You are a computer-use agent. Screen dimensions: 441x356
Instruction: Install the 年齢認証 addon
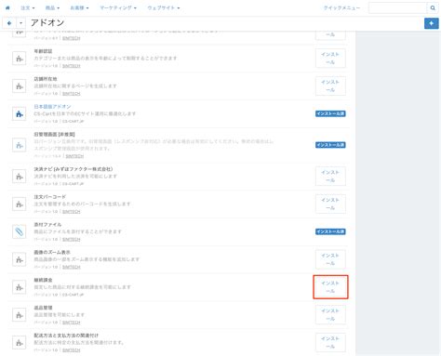pyautogui.click(x=330, y=59)
